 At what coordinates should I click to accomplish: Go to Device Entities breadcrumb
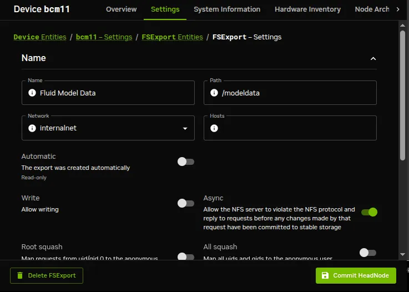coord(40,37)
